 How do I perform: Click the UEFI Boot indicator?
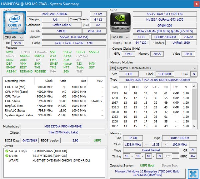147,166
